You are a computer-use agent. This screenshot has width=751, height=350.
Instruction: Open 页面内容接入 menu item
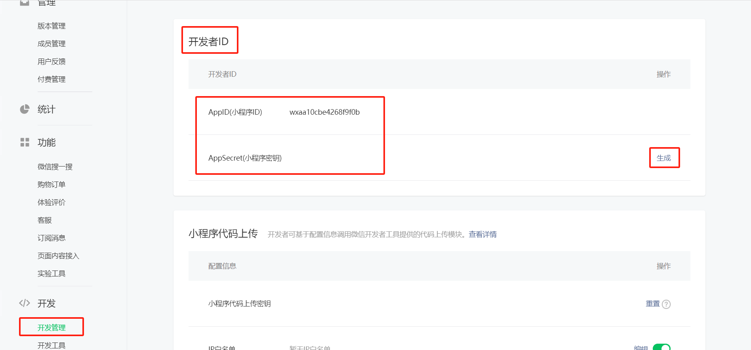[59, 256]
